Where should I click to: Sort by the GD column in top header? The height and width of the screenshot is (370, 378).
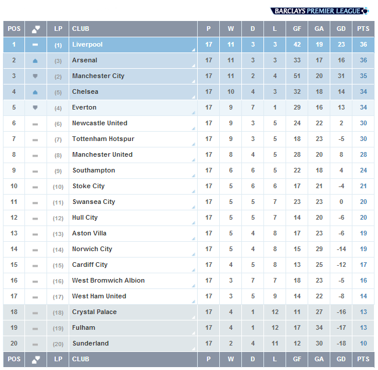[341, 29]
